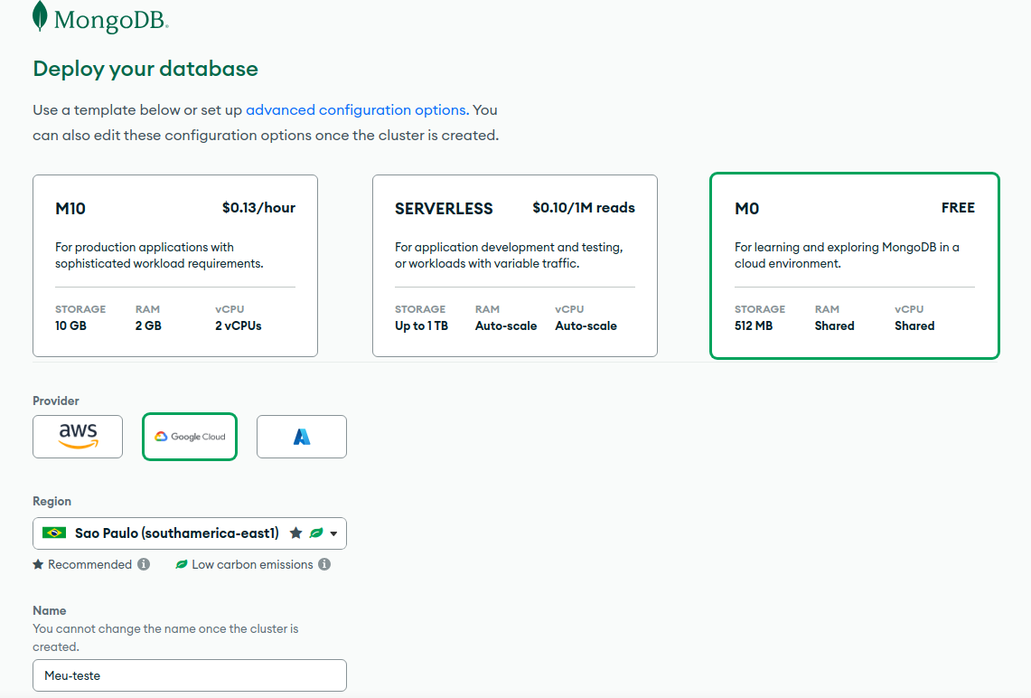Viewport: 1031px width, 698px height.
Task: Select the SERVERLESS cluster template card
Action: coord(515,266)
